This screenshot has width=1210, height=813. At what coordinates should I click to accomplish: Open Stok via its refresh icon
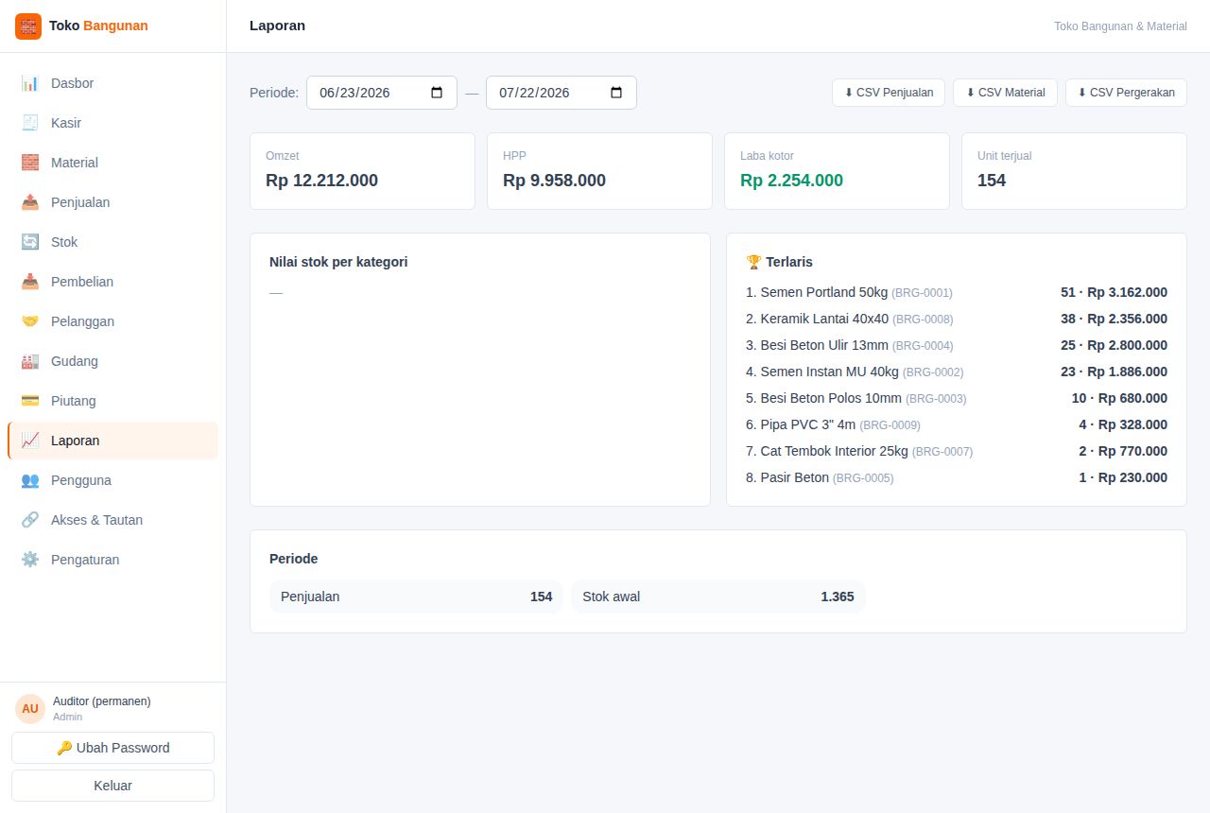point(30,242)
